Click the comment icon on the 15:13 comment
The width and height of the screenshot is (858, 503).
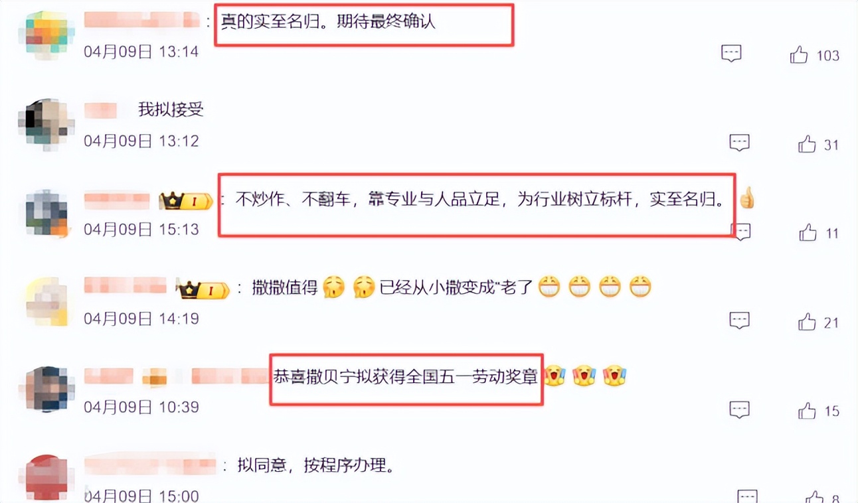click(740, 231)
